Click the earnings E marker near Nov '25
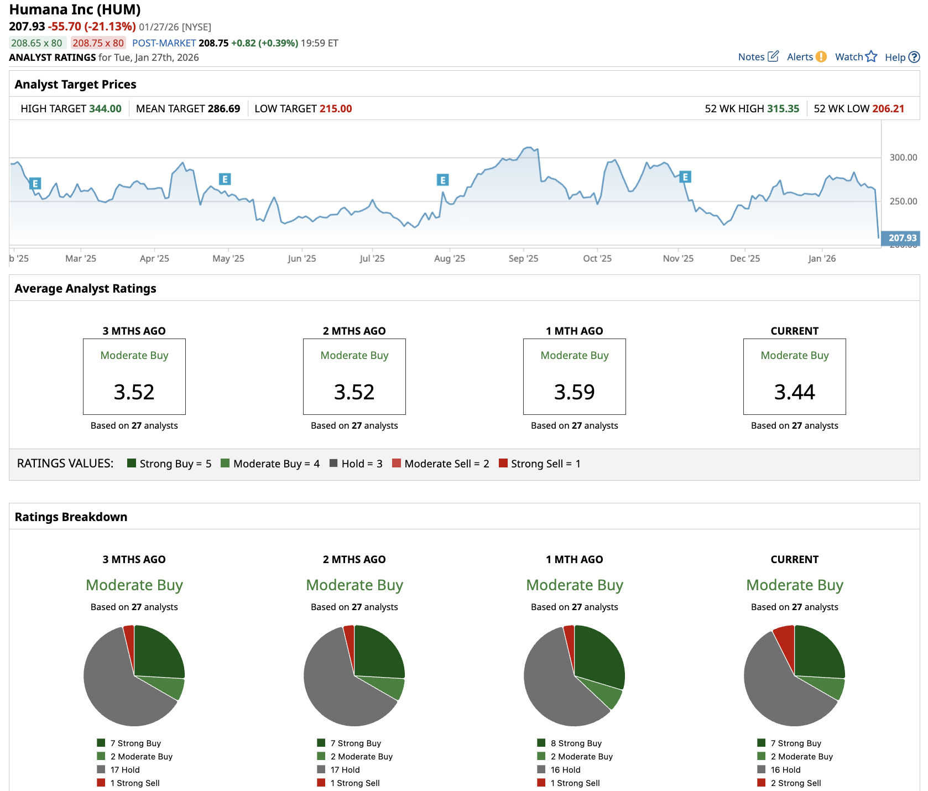Viewport: 928px width, 791px height. click(x=685, y=177)
